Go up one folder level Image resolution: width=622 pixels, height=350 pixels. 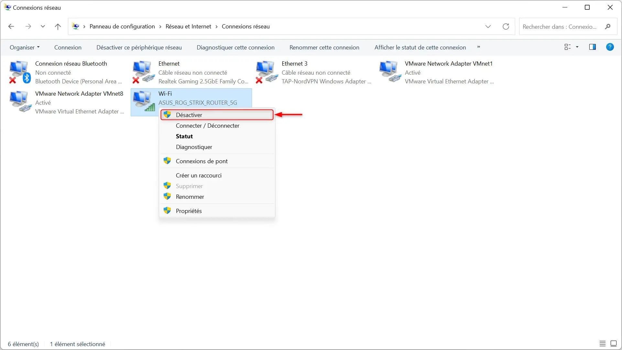[58, 27]
